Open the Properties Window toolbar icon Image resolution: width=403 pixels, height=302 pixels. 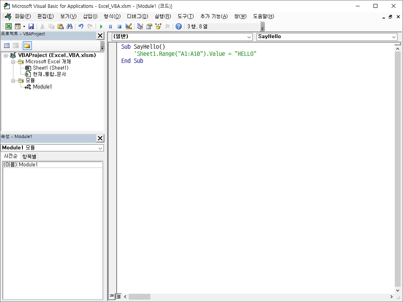(x=149, y=26)
